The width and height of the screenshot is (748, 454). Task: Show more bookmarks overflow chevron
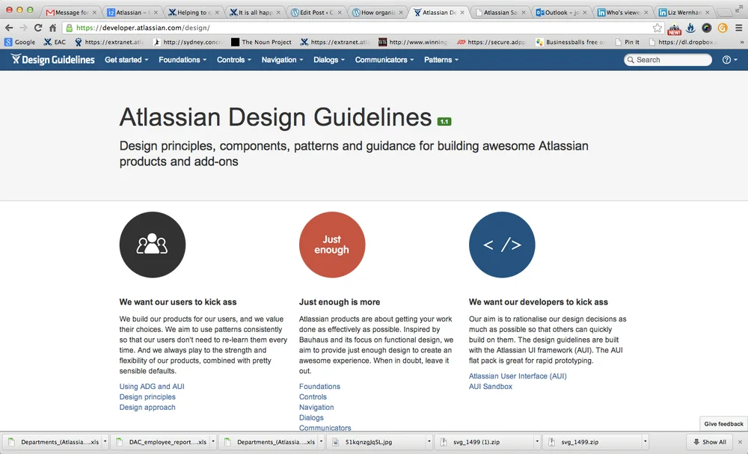point(741,42)
